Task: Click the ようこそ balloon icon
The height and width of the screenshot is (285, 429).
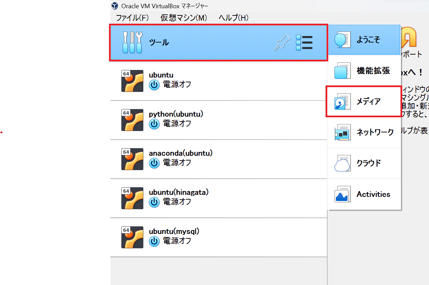Action: pyautogui.click(x=342, y=40)
